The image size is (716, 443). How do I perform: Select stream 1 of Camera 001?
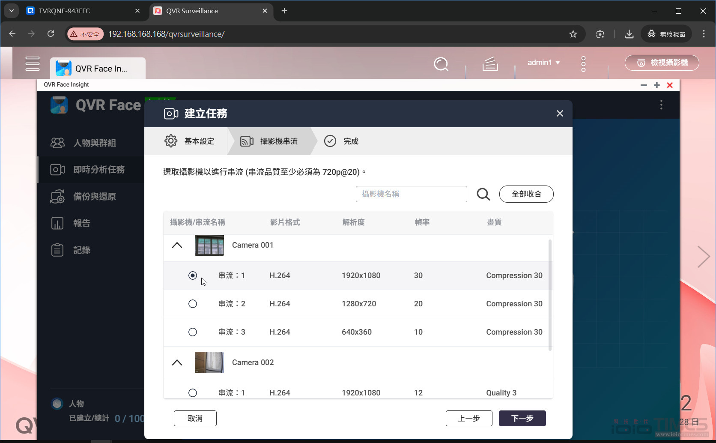coord(193,275)
